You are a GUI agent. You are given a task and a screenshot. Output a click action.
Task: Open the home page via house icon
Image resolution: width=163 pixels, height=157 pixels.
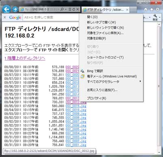pos(146,9)
